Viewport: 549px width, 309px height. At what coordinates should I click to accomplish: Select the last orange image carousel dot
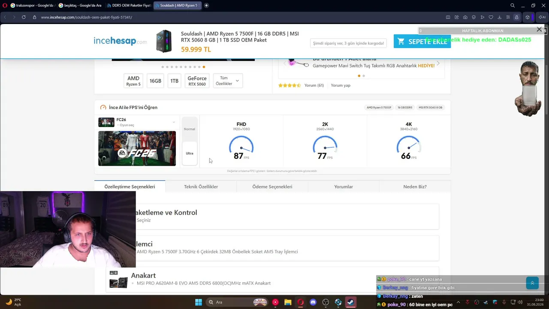pyautogui.click(x=204, y=67)
